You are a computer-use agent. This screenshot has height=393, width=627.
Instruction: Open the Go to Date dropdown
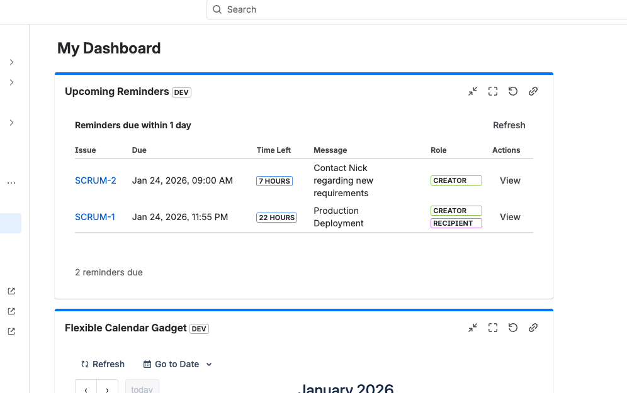click(178, 364)
